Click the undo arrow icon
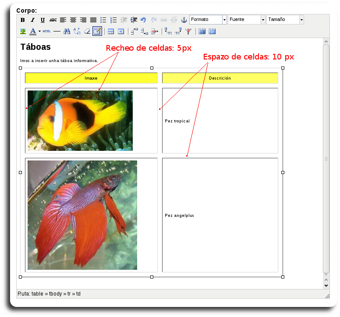This screenshot has width=340, height=317. (x=143, y=20)
